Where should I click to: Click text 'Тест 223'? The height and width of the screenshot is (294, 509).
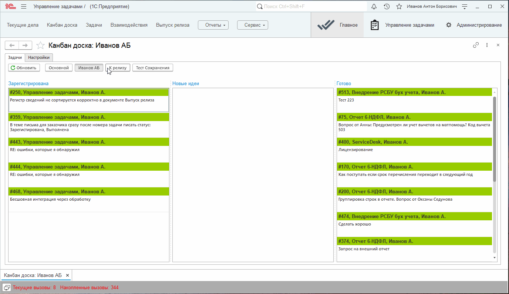coord(346,100)
